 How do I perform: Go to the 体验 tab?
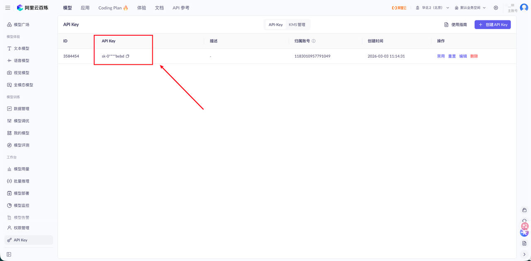(141, 8)
